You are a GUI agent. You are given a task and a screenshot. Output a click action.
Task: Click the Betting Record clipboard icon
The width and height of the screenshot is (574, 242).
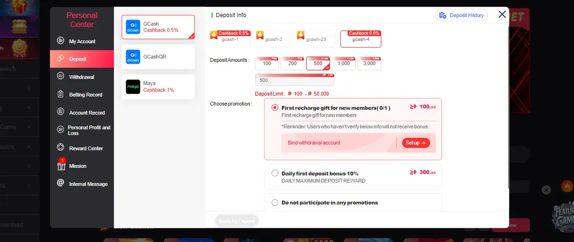pos(60,94)
